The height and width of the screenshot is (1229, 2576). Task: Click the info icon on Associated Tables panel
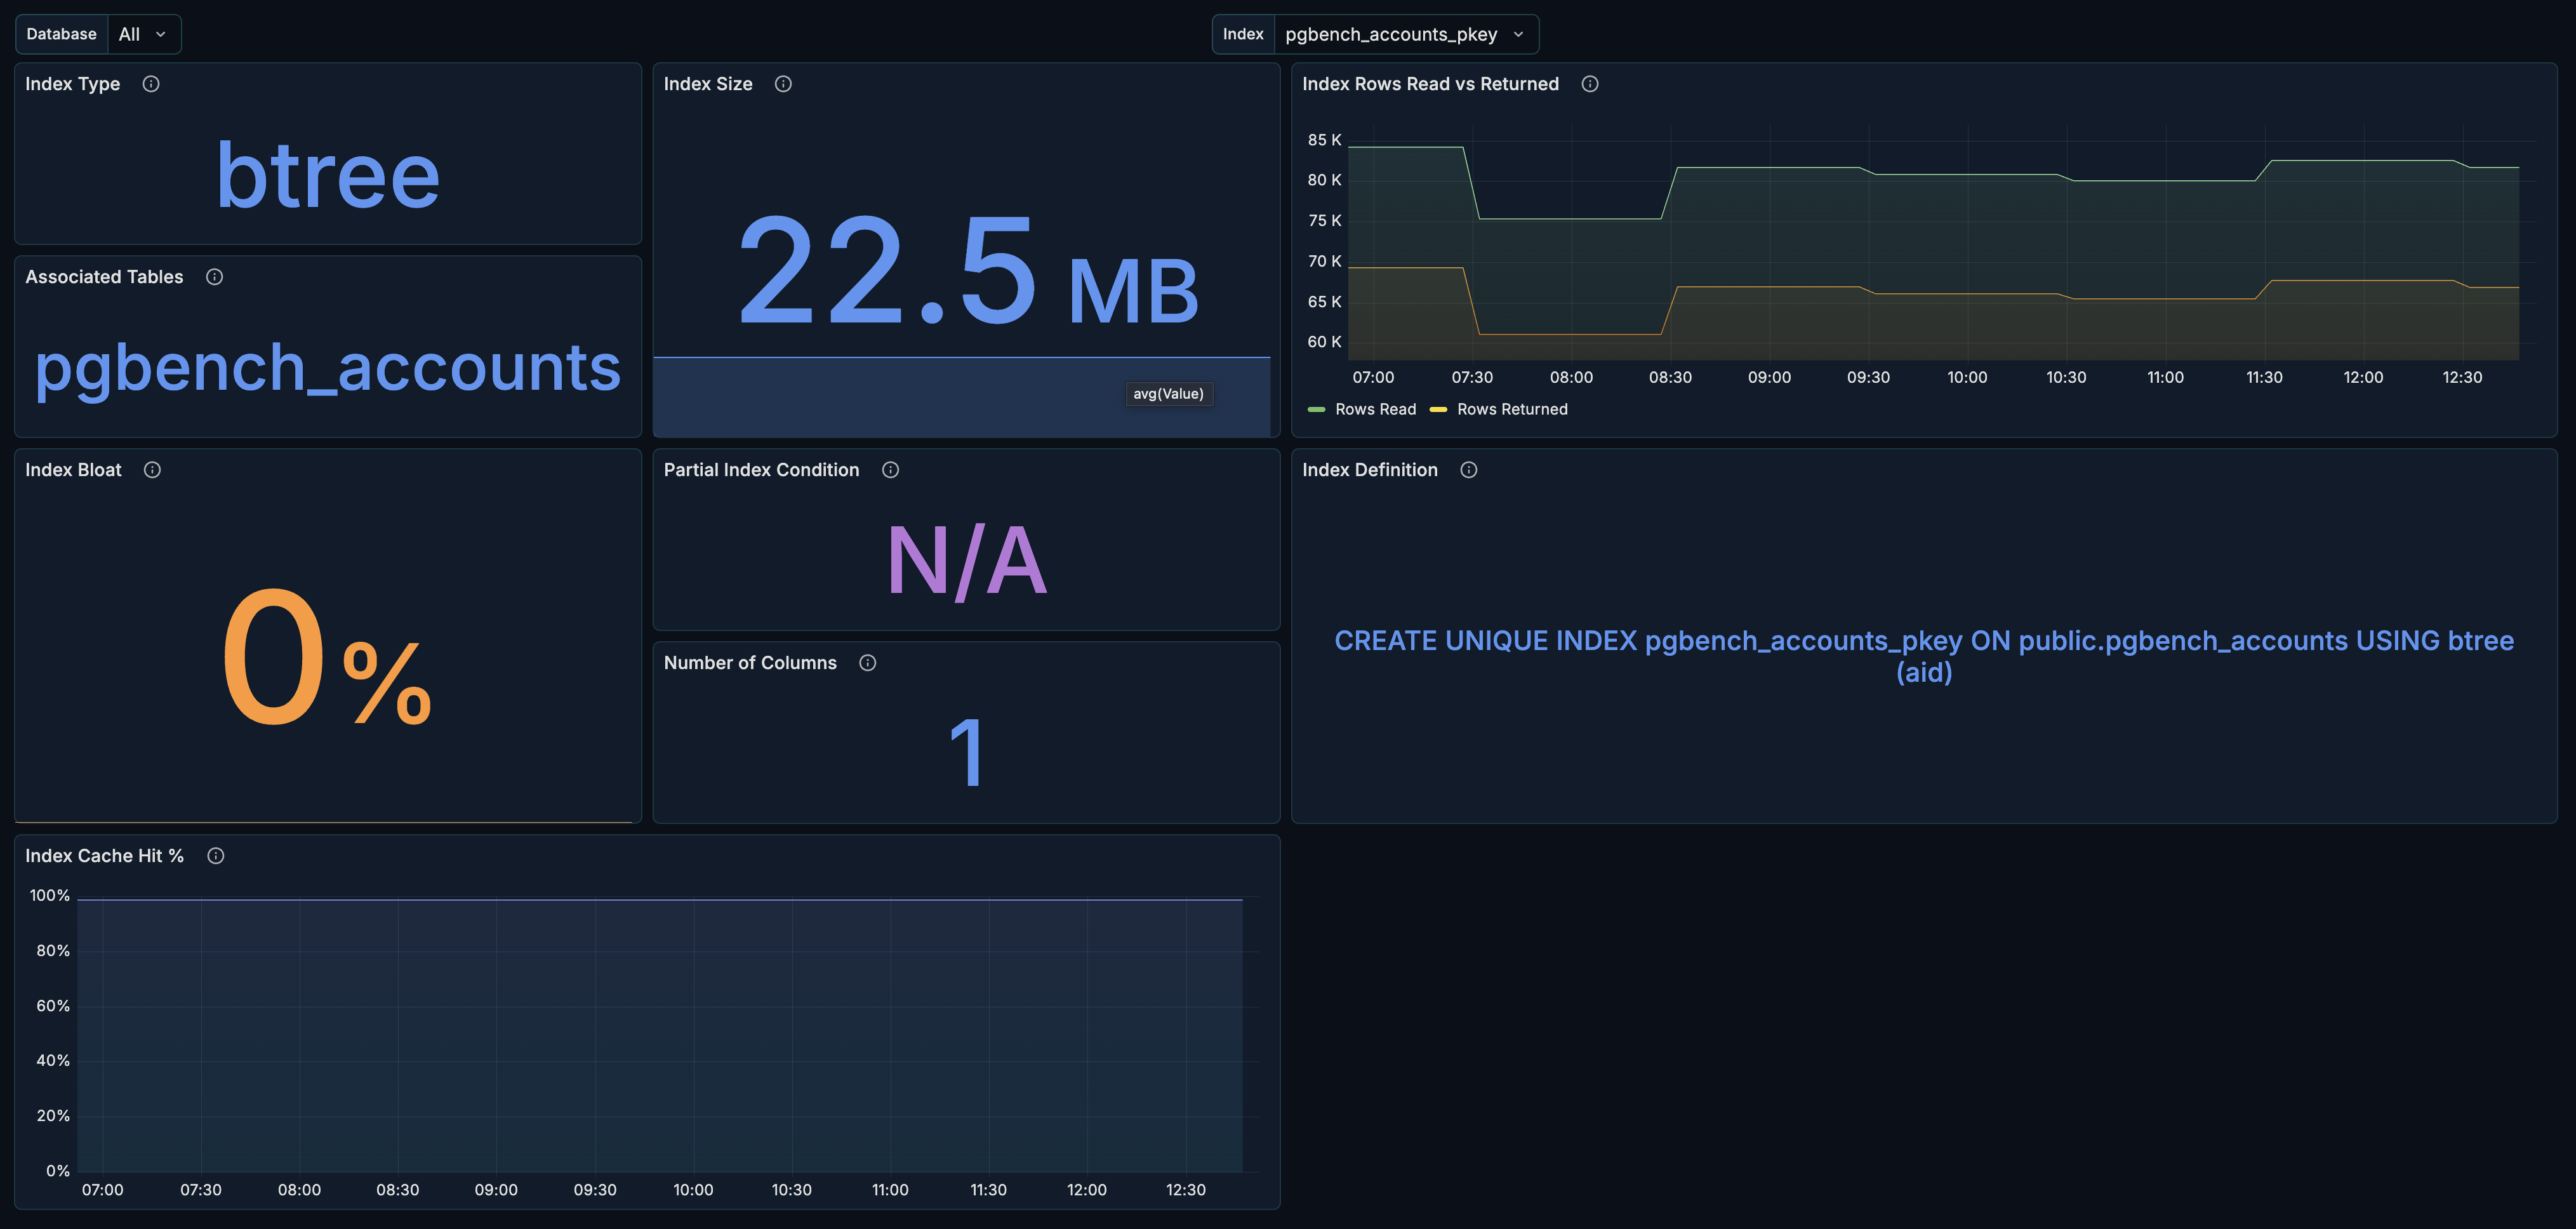[x=214, y=277]
